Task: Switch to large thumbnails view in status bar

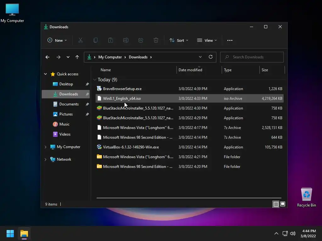Action: [x=283, y=204]
